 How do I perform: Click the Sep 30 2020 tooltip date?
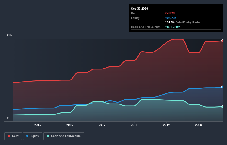[139, 9]
